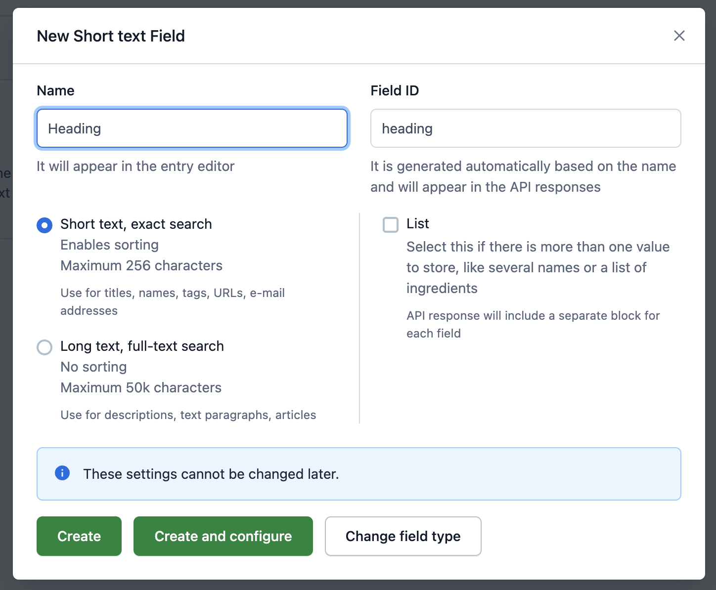The image size is (716, 590).
Task: Choose the Long text, full-text search radio button
Action: pos(45,347)
